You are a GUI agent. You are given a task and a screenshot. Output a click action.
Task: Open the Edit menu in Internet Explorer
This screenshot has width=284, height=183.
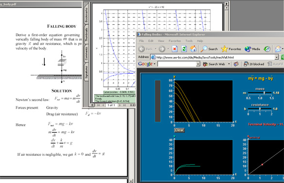151,41
